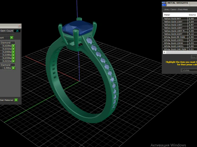197x147 pixels.
Task: Click the green report arrow under Gem Count
Action: [x=12, y=38]
